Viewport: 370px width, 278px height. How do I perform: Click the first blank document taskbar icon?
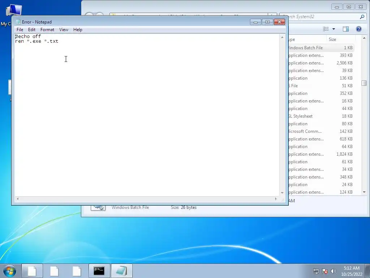coord(32,271)
